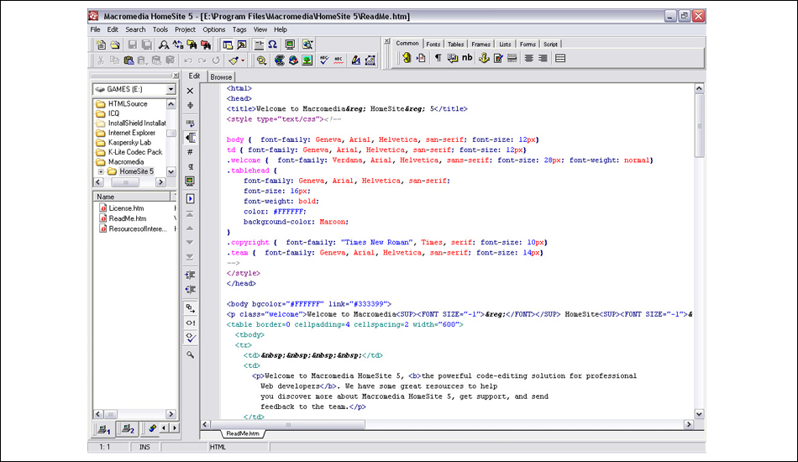Insert paragraph tag with pilcrow icon
The image size is (798, 462).
438,58
